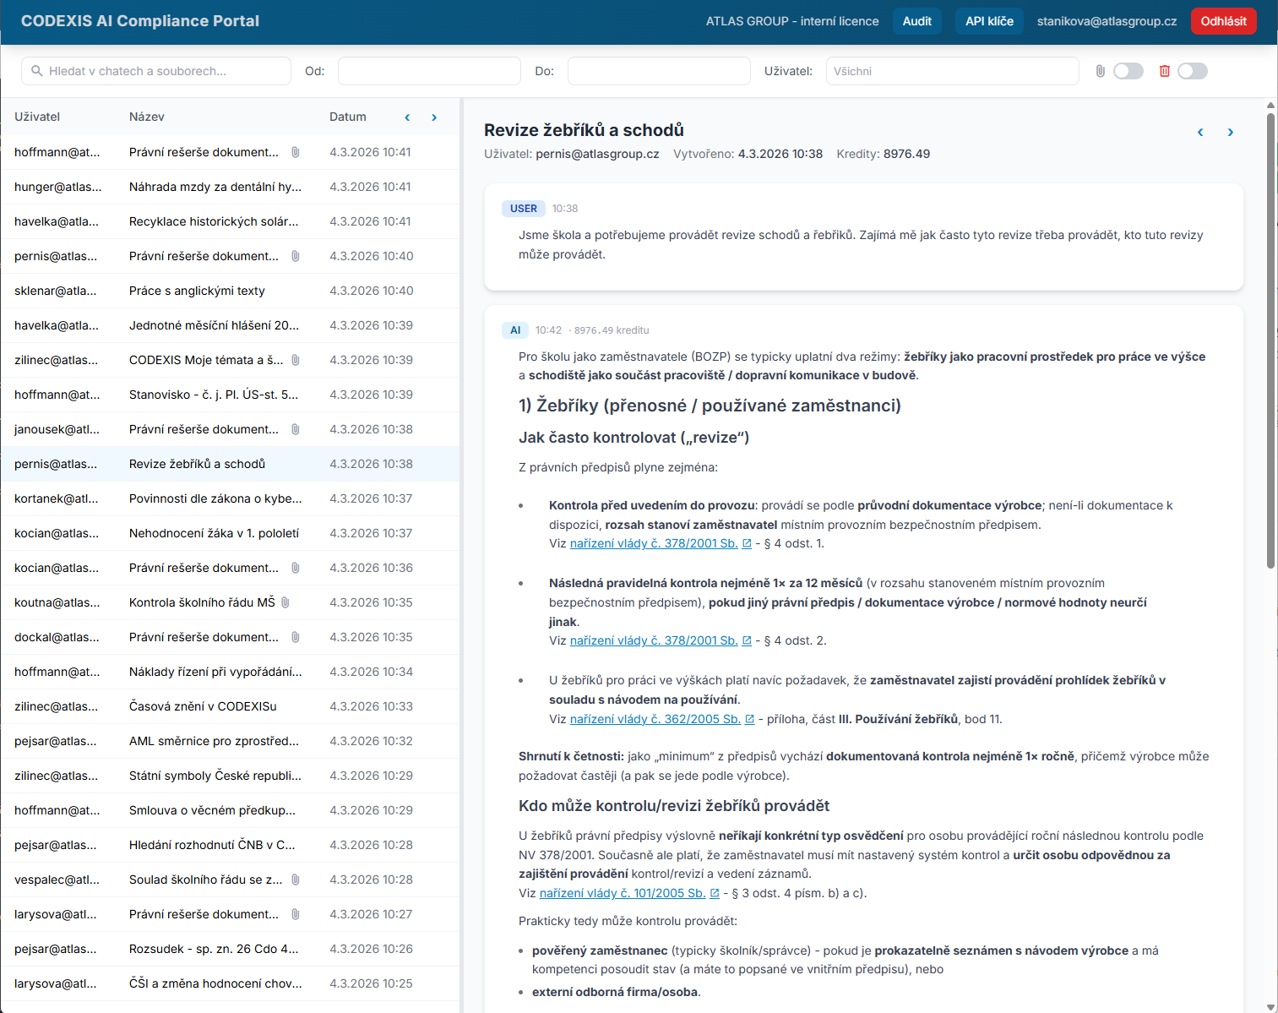Open the nařízení vlády č. 362/2005 Sb. link
The width and height of the screenshot is (1278, 1013).
pos(655,719)
